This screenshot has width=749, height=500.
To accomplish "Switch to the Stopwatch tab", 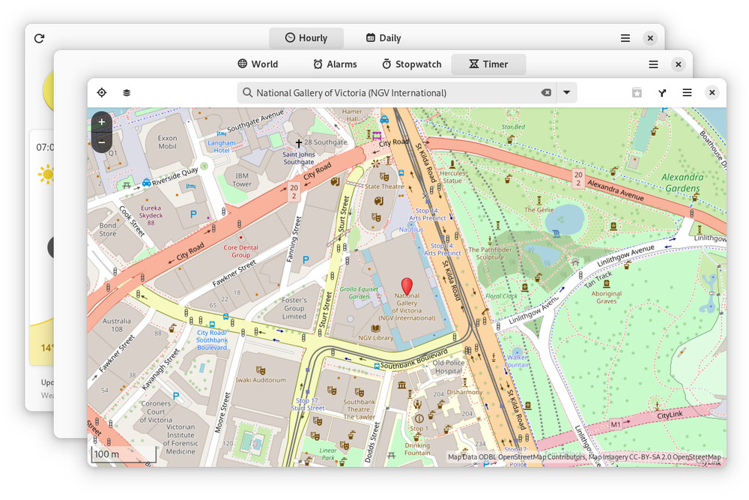I will (x=411, y=64).
